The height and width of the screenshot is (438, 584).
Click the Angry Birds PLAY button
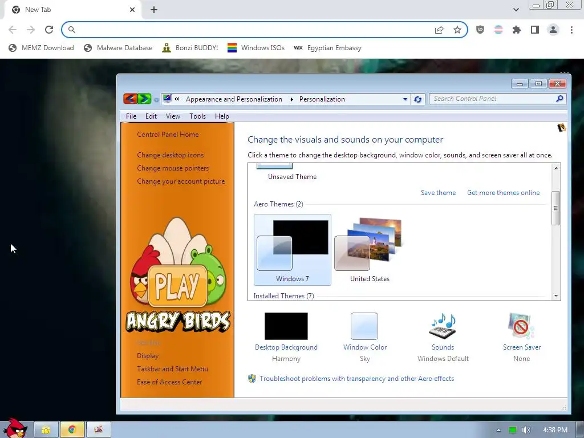tap(177, 286)
